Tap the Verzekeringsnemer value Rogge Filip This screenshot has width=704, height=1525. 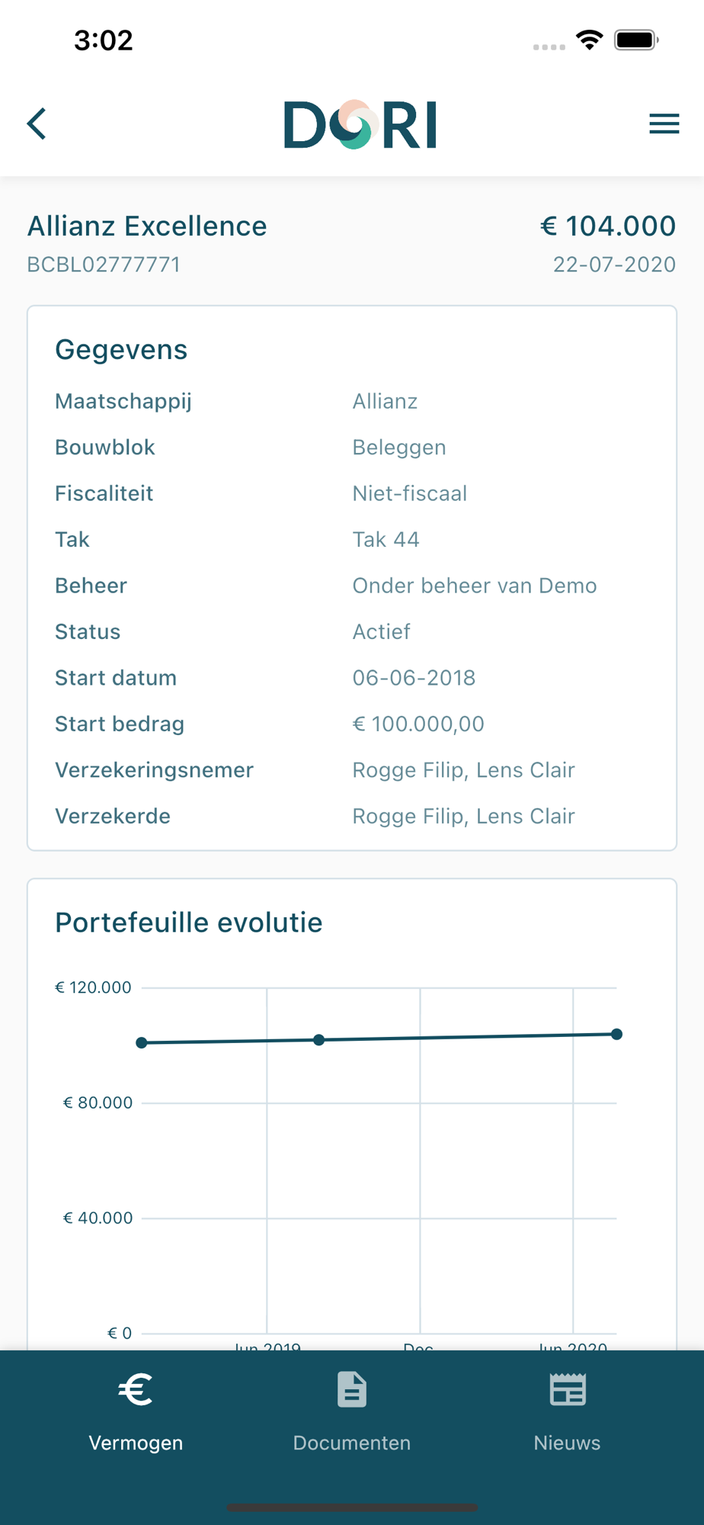pos(408,770)
